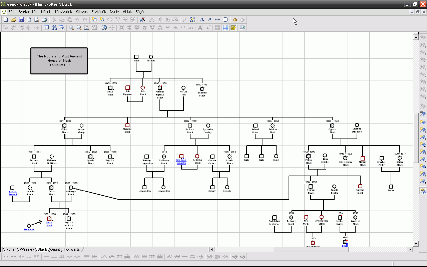Click the Print icon
The width and height of the screenshot is (427, 267).
point(44,20)
